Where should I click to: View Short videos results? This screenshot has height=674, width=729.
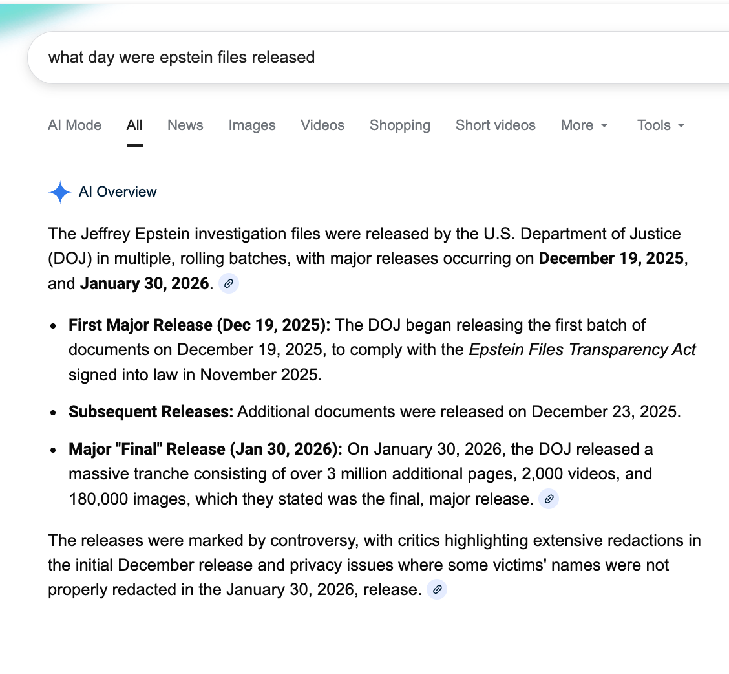coord(496,125)
